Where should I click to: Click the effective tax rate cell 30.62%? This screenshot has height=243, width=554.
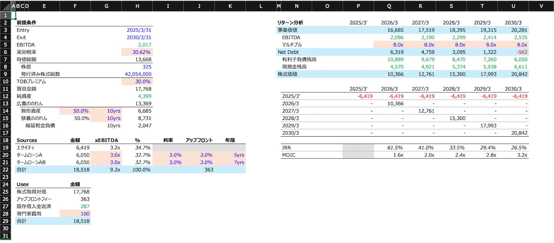point(137,52)
